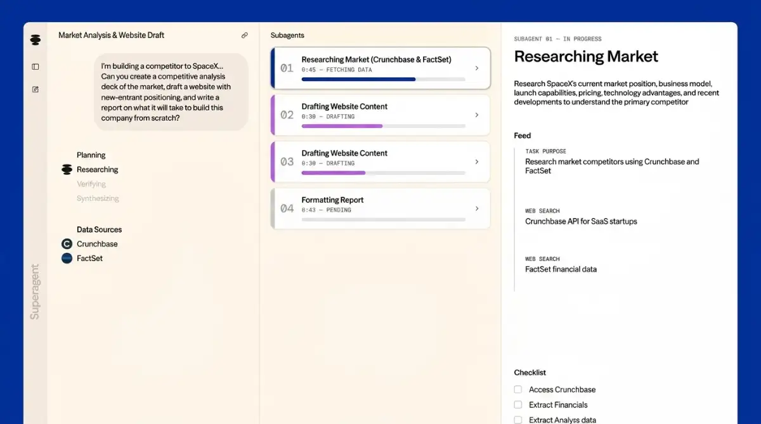Viewport: 761px width, 424px height.
Task: Click the Superagent vertical label
Action: (35, 292)
